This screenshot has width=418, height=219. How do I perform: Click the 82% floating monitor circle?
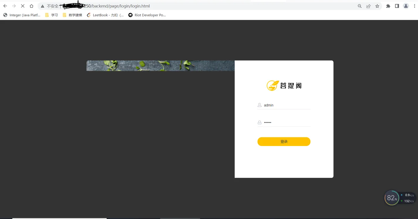[391, 198]
